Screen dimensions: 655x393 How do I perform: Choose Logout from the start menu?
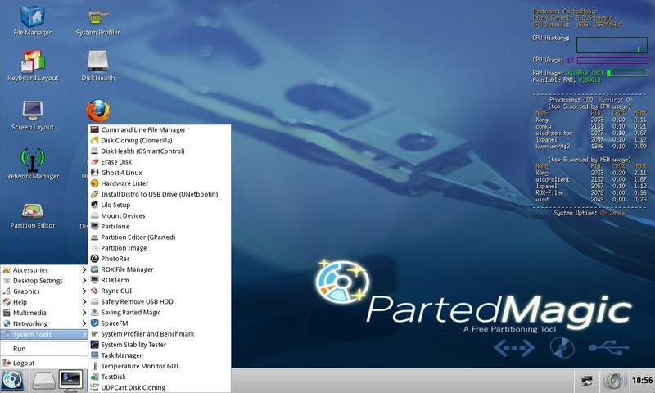(x=44, y=363)
